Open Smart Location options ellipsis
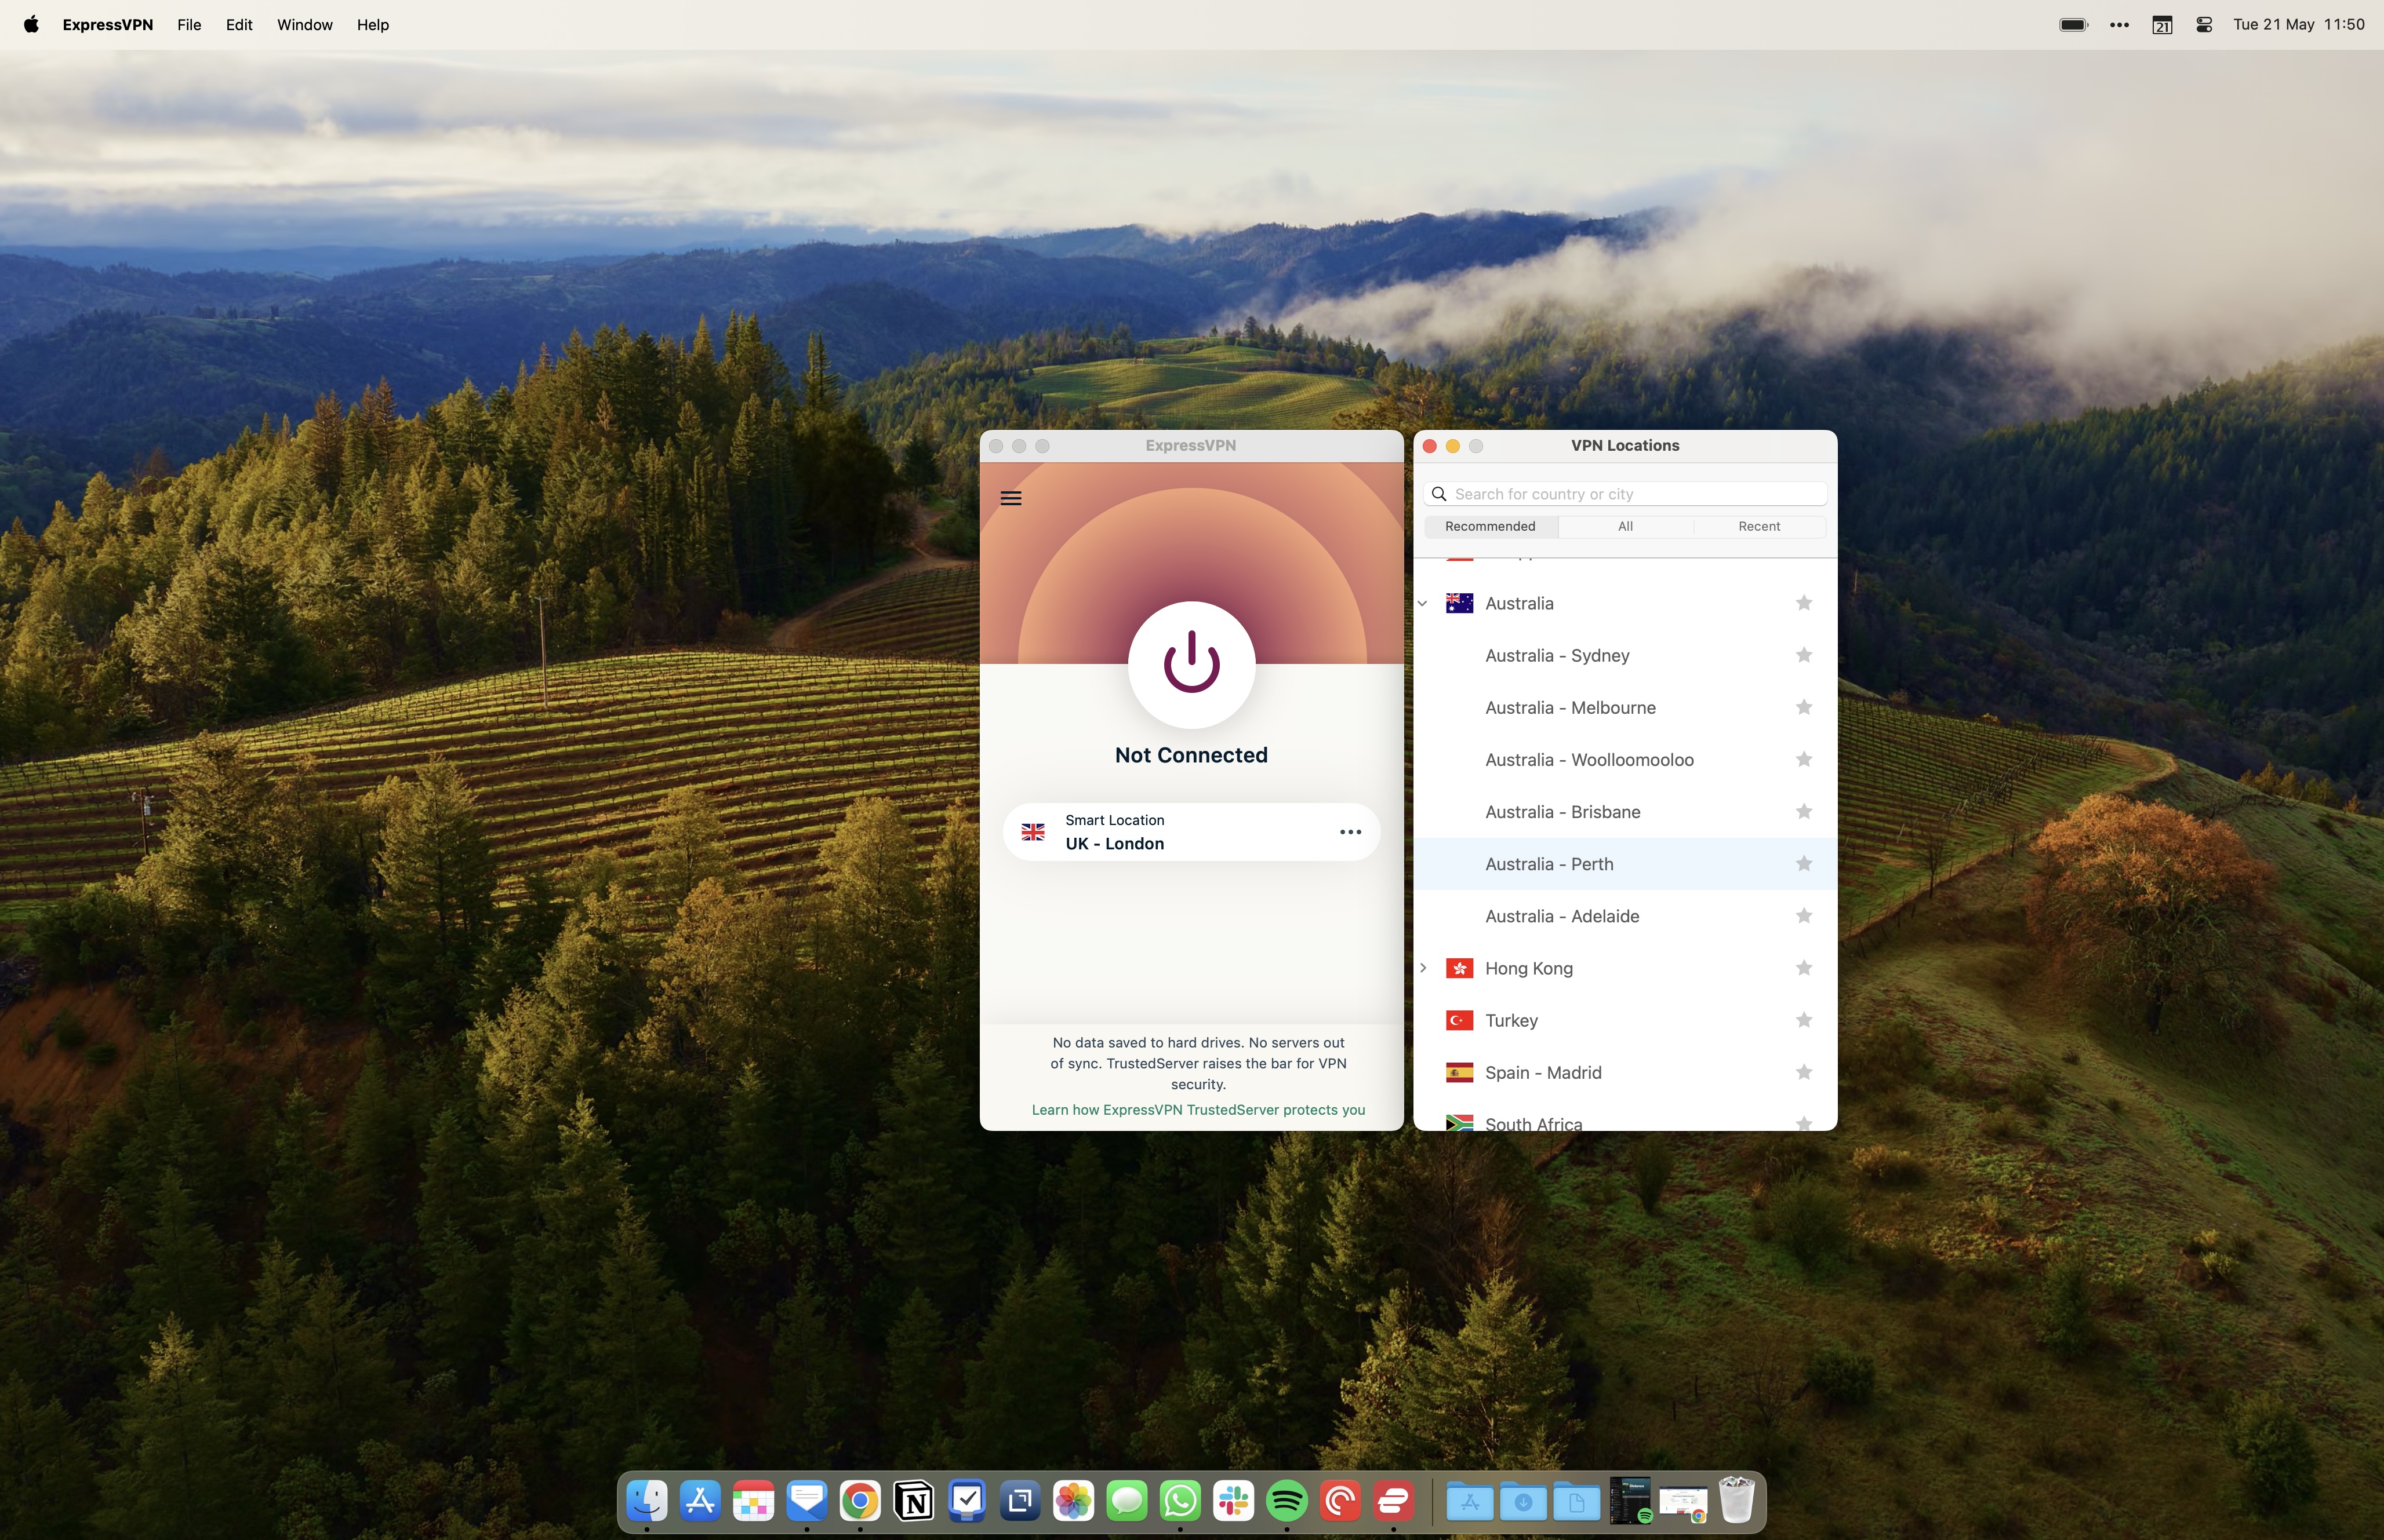 click(x=1350, y=832)
